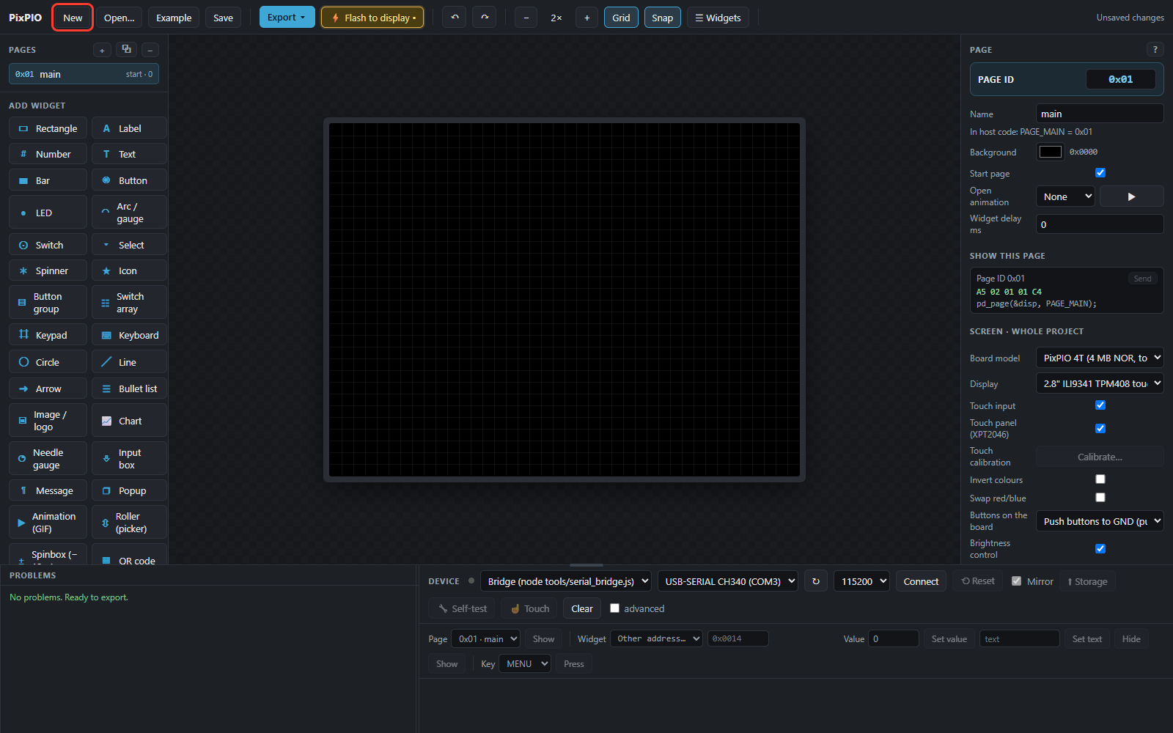Open the Board model dropdown
The width and height of the screenshot is (1173, 733).
(x=1100, y=358)
